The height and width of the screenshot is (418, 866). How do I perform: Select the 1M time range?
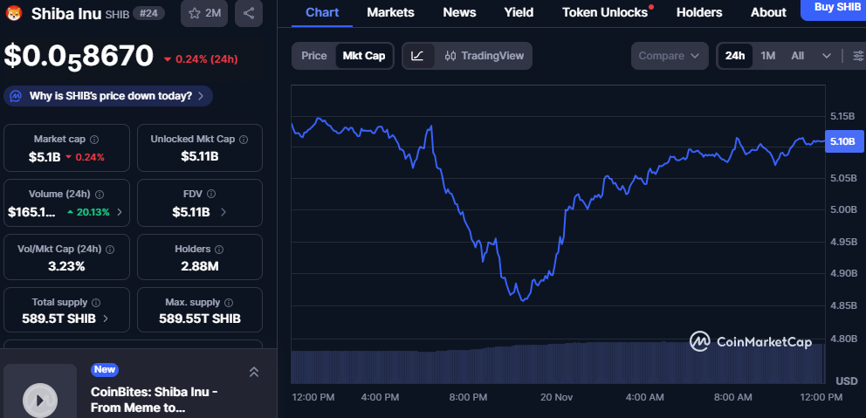(768, 56)
